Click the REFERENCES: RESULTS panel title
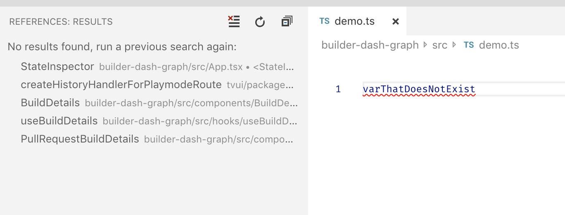 click(61, 22)
